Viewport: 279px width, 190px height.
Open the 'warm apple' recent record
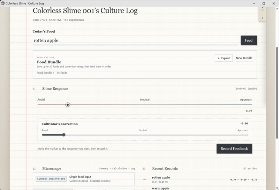[161, 188]
